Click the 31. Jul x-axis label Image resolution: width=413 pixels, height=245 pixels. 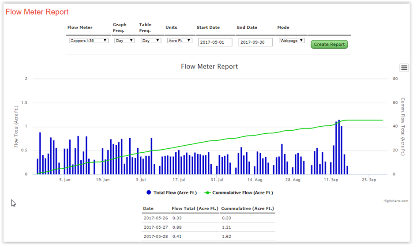(217, 180)
